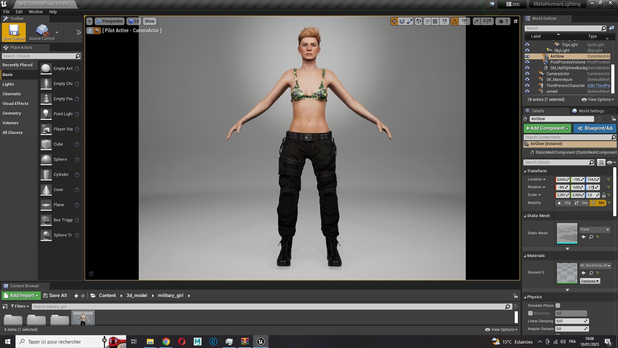Open the Static Mesh Plane dropdown
Image resolution: width=618 pixels, height=348 pixels.
click(595, 229)
